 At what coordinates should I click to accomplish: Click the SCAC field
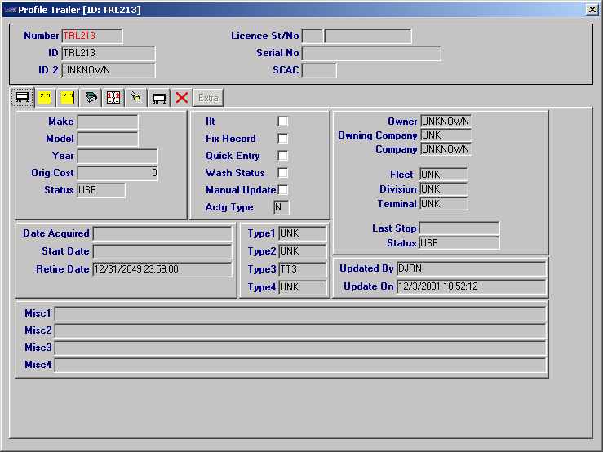coord(319,70)
